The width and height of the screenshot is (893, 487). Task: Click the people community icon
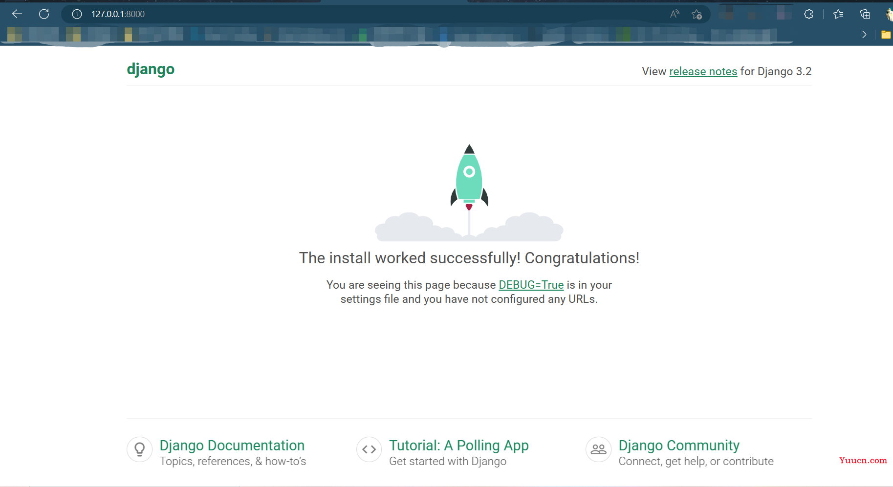598,449
